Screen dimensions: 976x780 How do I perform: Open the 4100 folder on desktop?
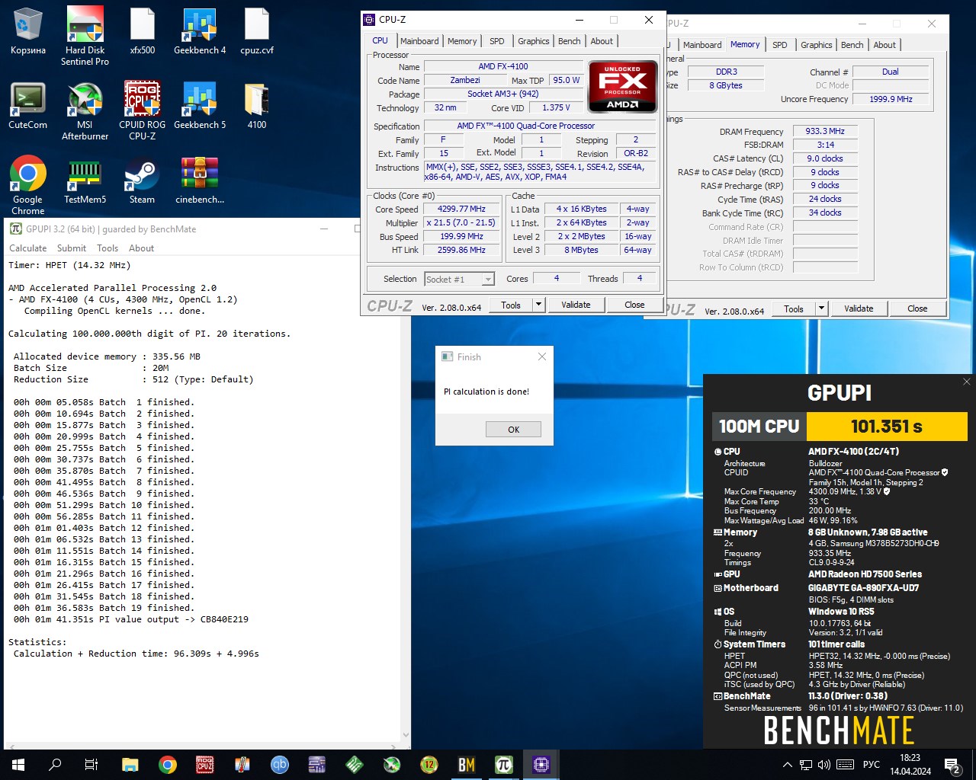257,106
